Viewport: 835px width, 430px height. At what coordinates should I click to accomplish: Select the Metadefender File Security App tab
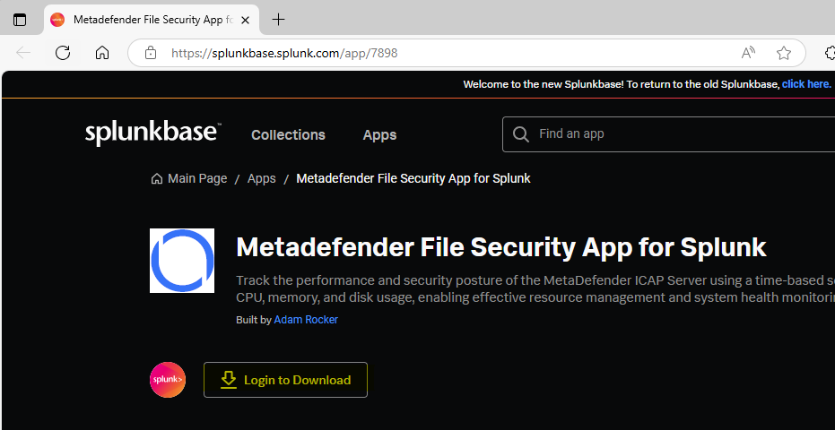click(x=152, y=21)
